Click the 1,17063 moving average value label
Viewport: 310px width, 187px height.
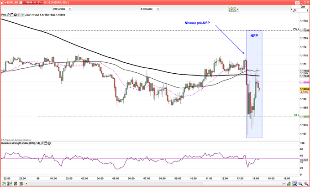click(305, 71)
